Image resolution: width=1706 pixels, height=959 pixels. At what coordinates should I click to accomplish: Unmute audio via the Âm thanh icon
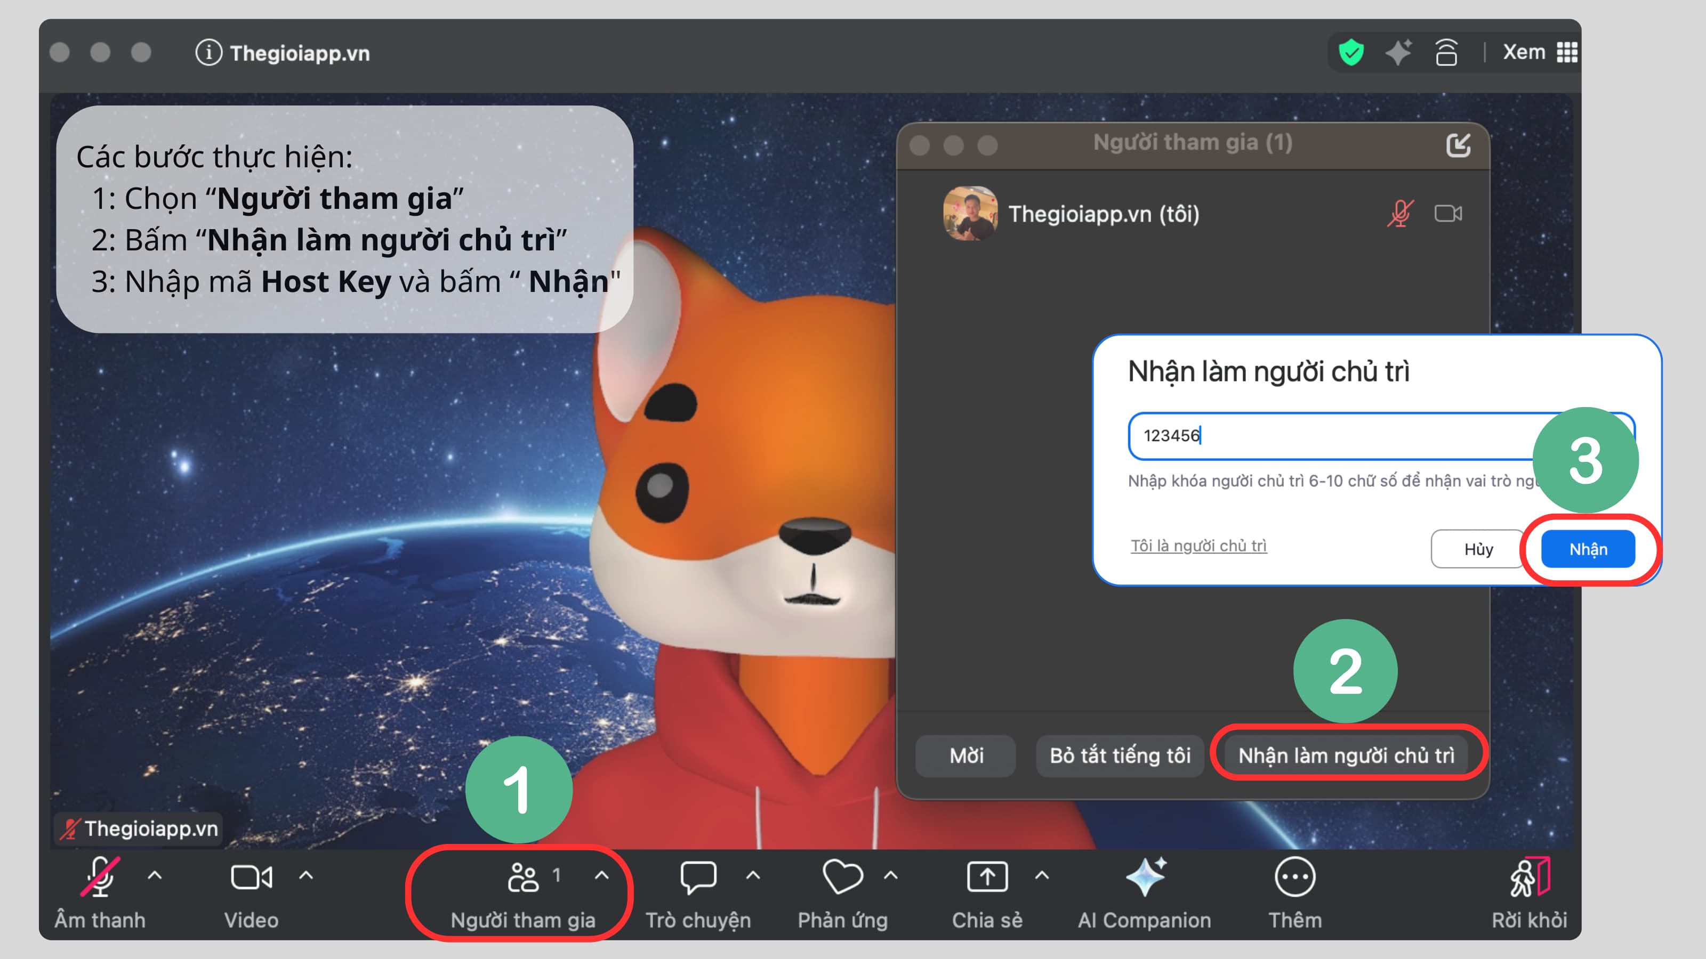coord(100,878)
